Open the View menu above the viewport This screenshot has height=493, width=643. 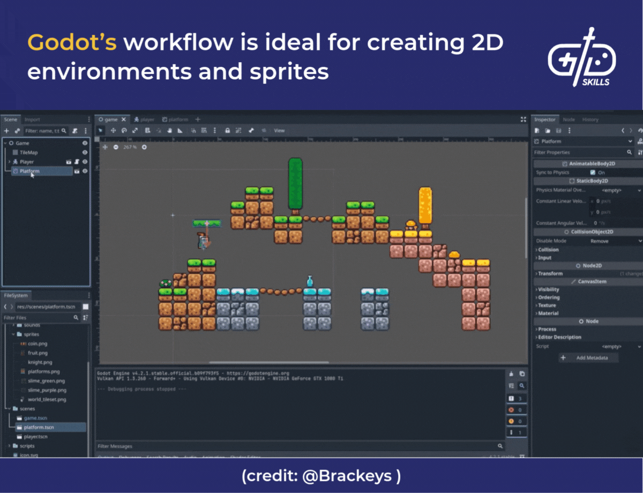point(279,130)
